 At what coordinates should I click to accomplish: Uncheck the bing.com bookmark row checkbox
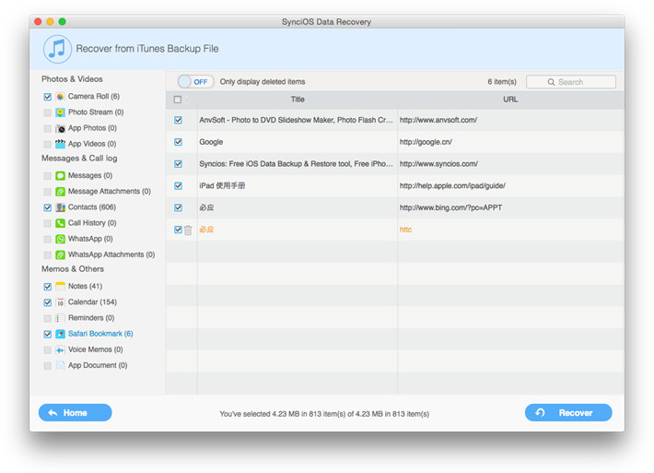click(x=178, y=207)
